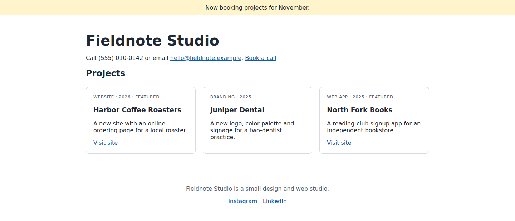Click the Harbor Coffee online ordering description
Viewport: 515px width, 221px height.
pos(140,127)
